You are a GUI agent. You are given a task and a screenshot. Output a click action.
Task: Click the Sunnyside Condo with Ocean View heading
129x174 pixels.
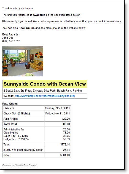click(x=45, y=84)
